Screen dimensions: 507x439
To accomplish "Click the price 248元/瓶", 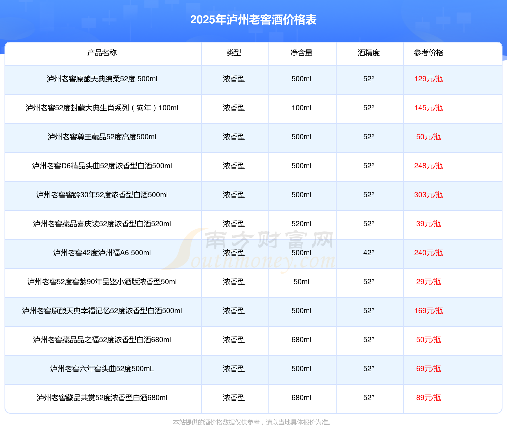I will click(429, 166).
